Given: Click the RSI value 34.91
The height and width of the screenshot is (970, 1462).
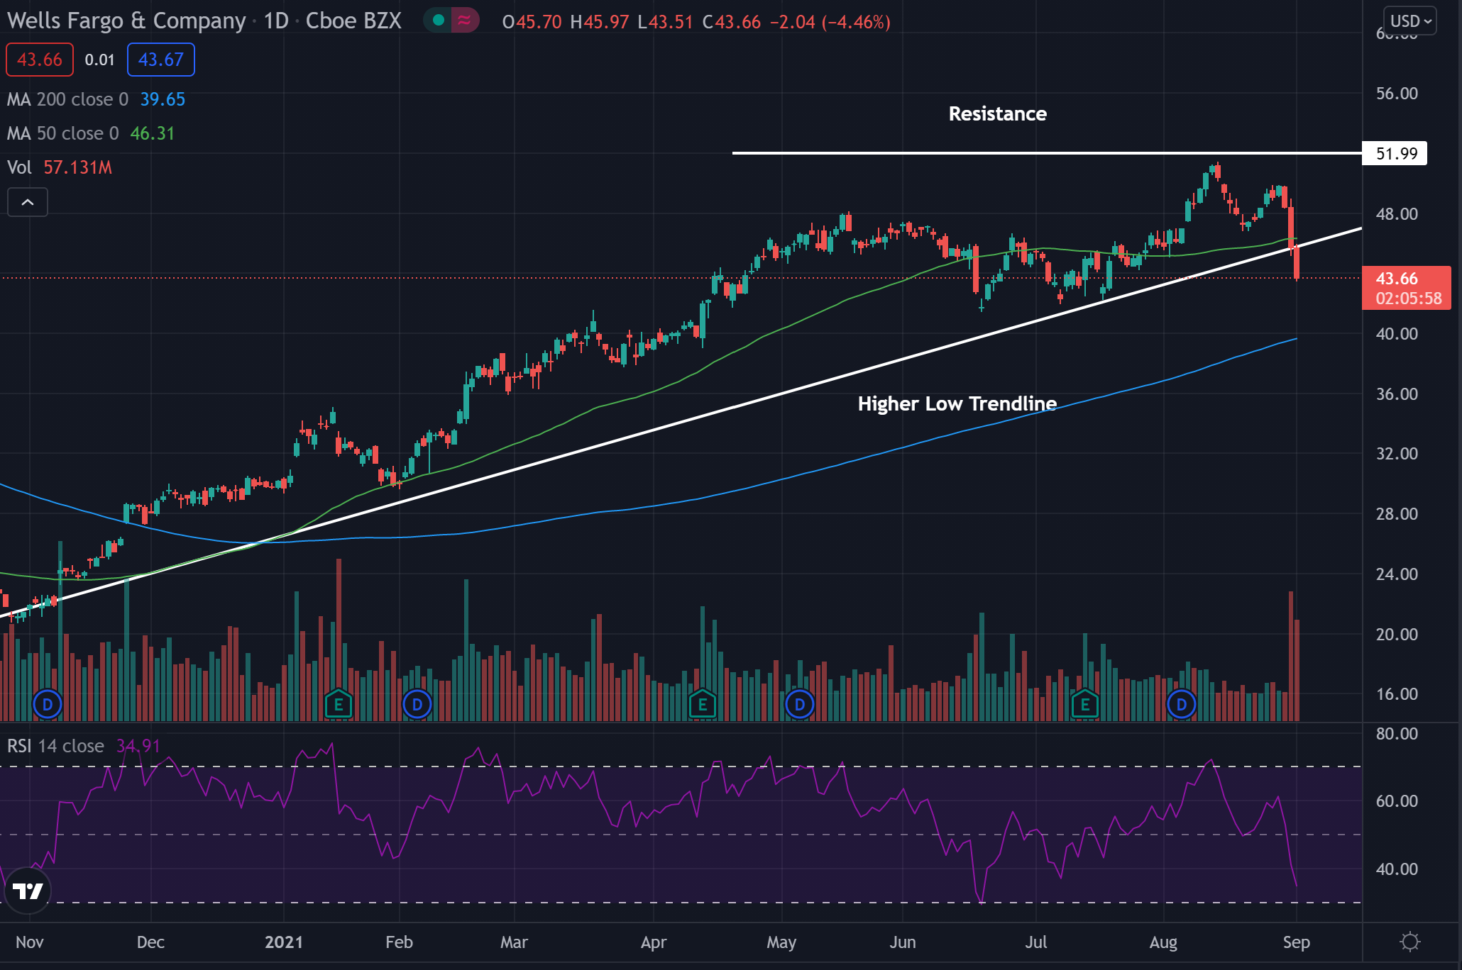Looking at the screenshot, I should (x=138, y=746).
